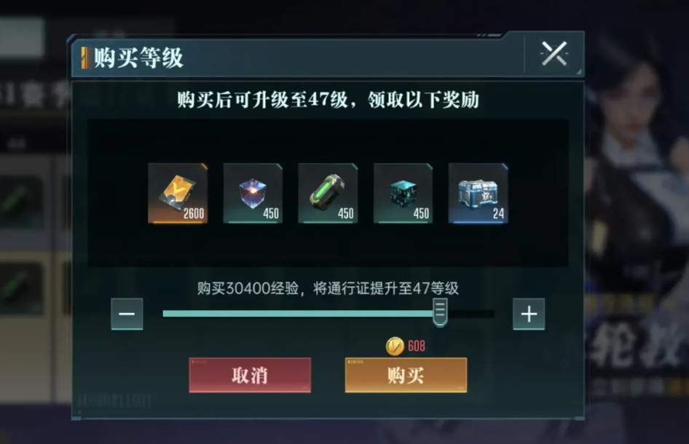Tap the 24 count on the crate
This screenshot has width=689, height=444.
point(498,214)
